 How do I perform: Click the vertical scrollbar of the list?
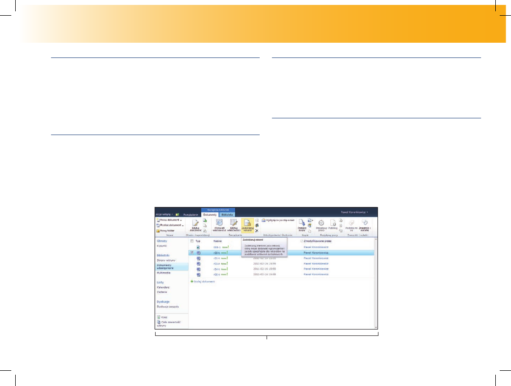[377, 282]
